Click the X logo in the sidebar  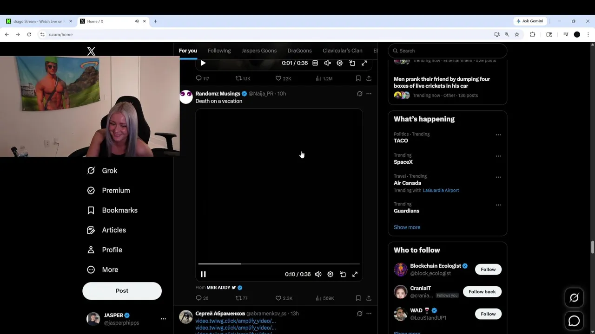(x=91, y=51)
